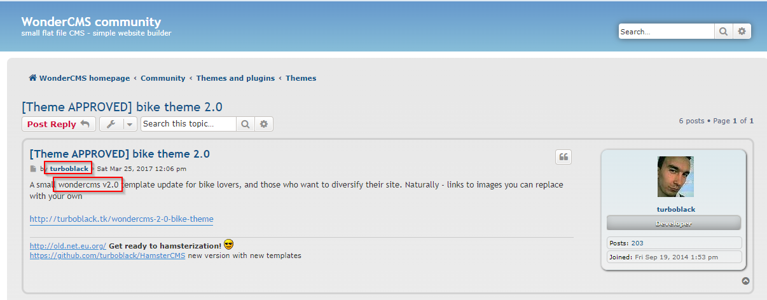Click turboblack's avatar thumbnail
This screenshot has width=767, height=300.
[675, 177]
